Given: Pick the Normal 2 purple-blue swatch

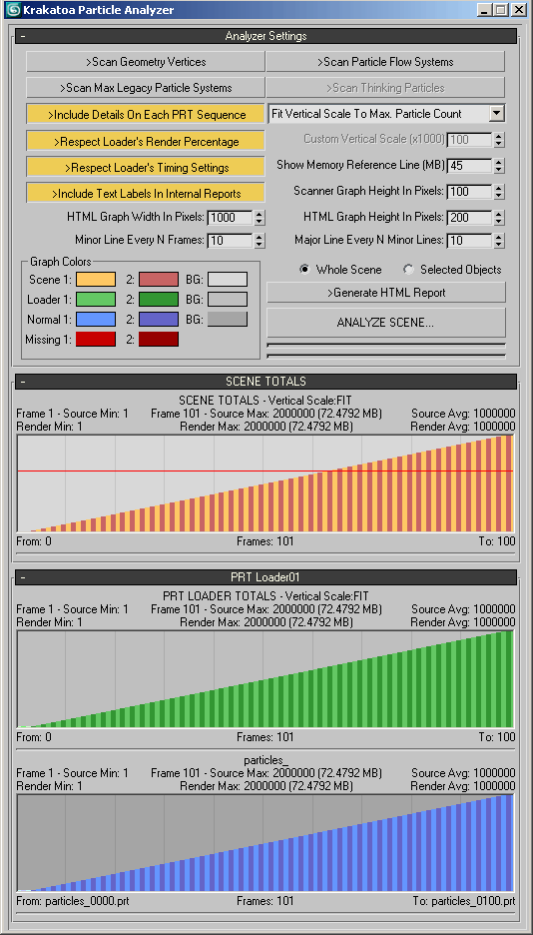Looking at the screenshot, I should click(x=159, y=319).
